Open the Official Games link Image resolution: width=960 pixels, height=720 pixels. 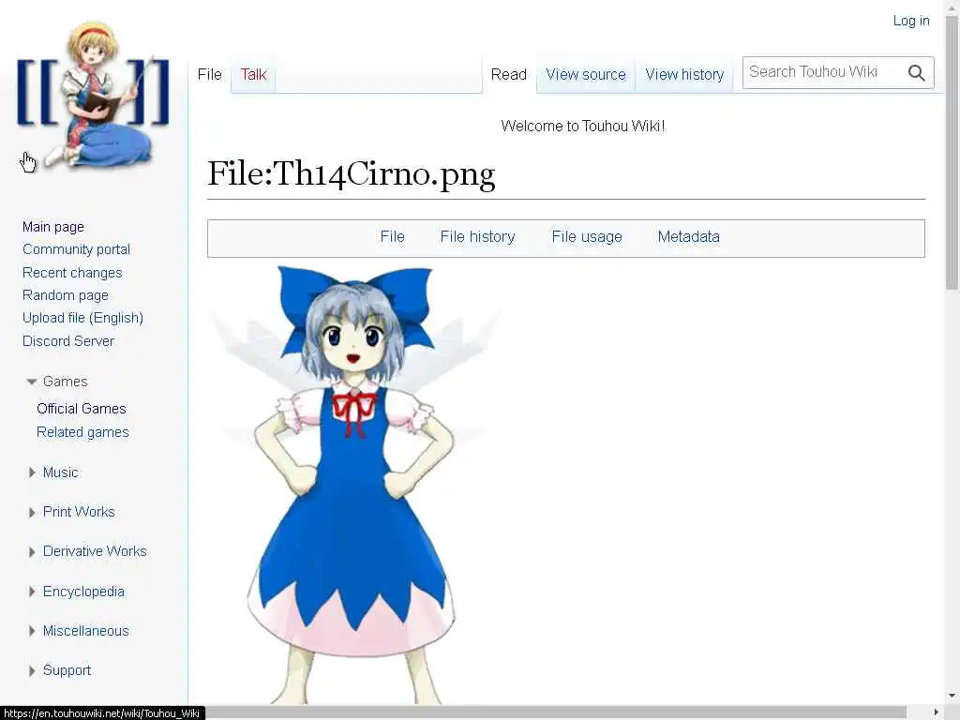click(x=82, y=409)
